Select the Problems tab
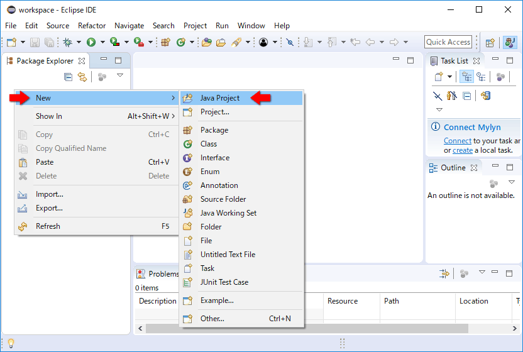 click(x=158, y=274)
